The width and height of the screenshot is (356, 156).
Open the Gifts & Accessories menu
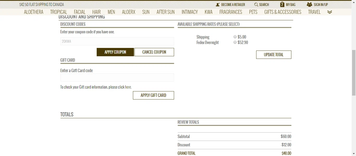283,12
